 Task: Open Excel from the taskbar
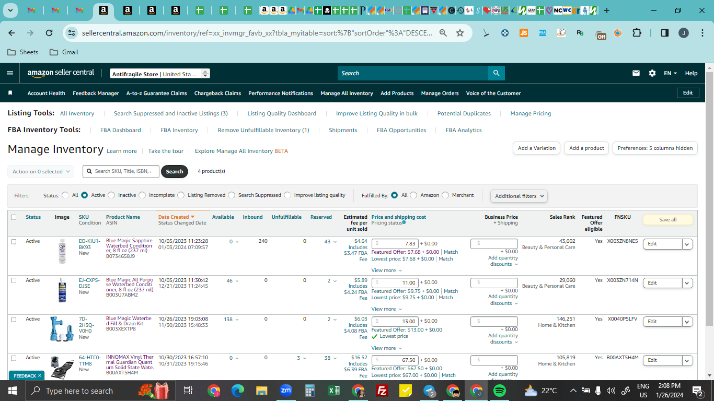point(333,391)
